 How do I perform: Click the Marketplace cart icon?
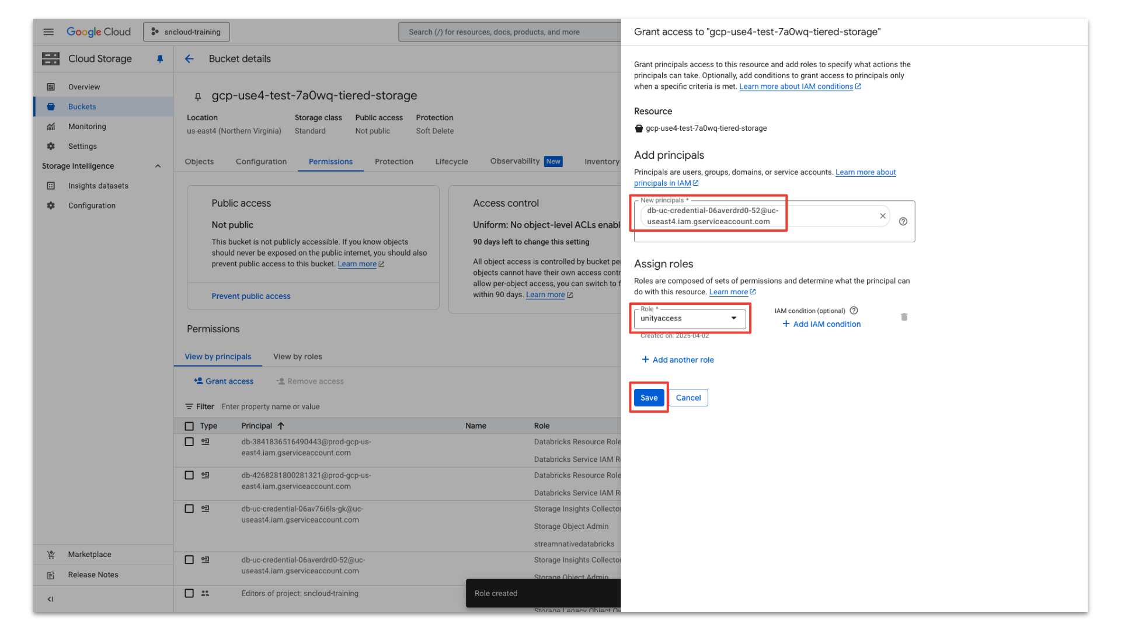pos(51,555)
